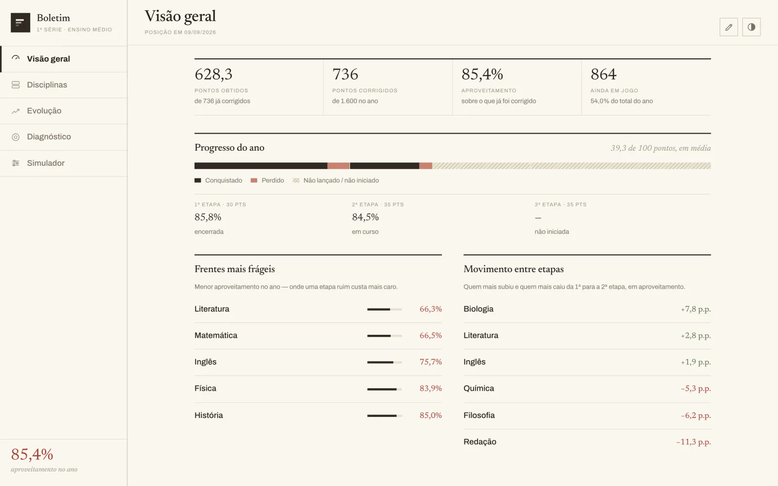
Task: Click the Perdido legend color swatch
Action: coord(254,180)
